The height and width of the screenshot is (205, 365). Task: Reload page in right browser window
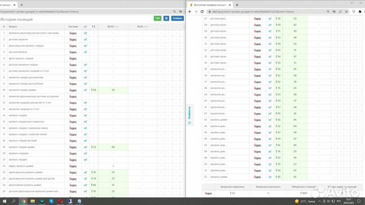(203, 11)
